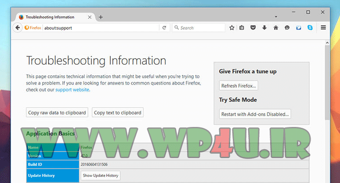The image size is (340, 183).
Task: Select the Troubleshooting Information tab
Action: (x=55, y=17)
